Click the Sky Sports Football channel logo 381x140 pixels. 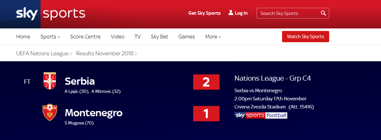click(x=261, y=115)
